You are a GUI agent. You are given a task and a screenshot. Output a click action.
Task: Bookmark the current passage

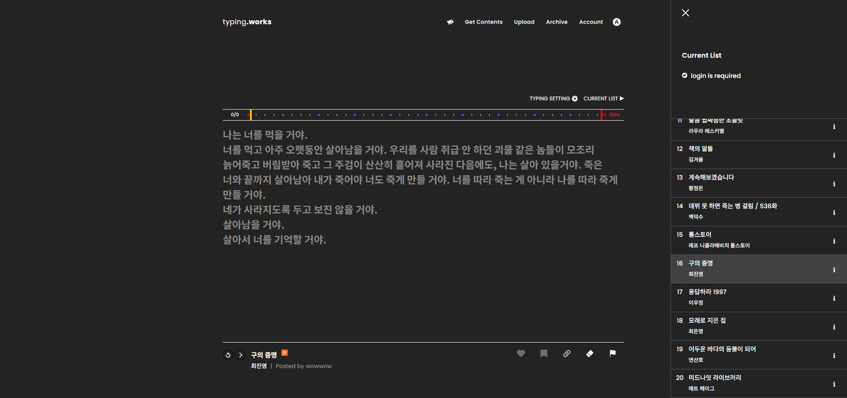pyautogui.click(x=544, y=354)
